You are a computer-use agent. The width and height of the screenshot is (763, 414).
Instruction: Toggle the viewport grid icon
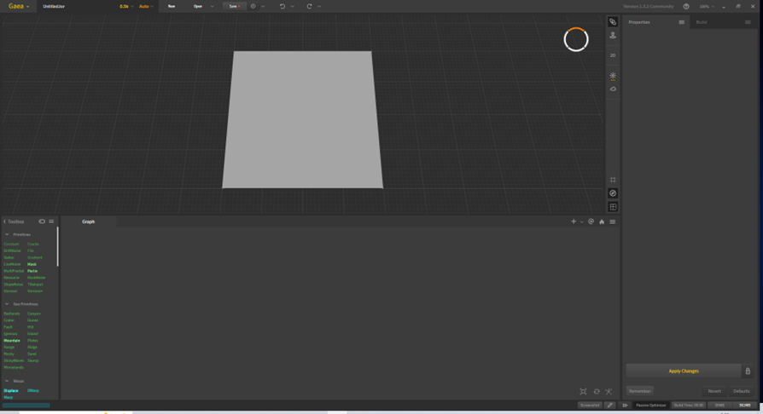click(x=613, y=207)
